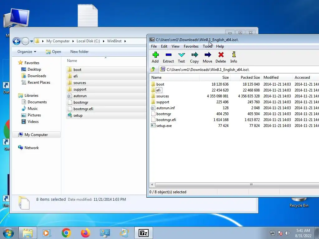
Task: Select the setup file in Explorer window
Action: point(78,115)
